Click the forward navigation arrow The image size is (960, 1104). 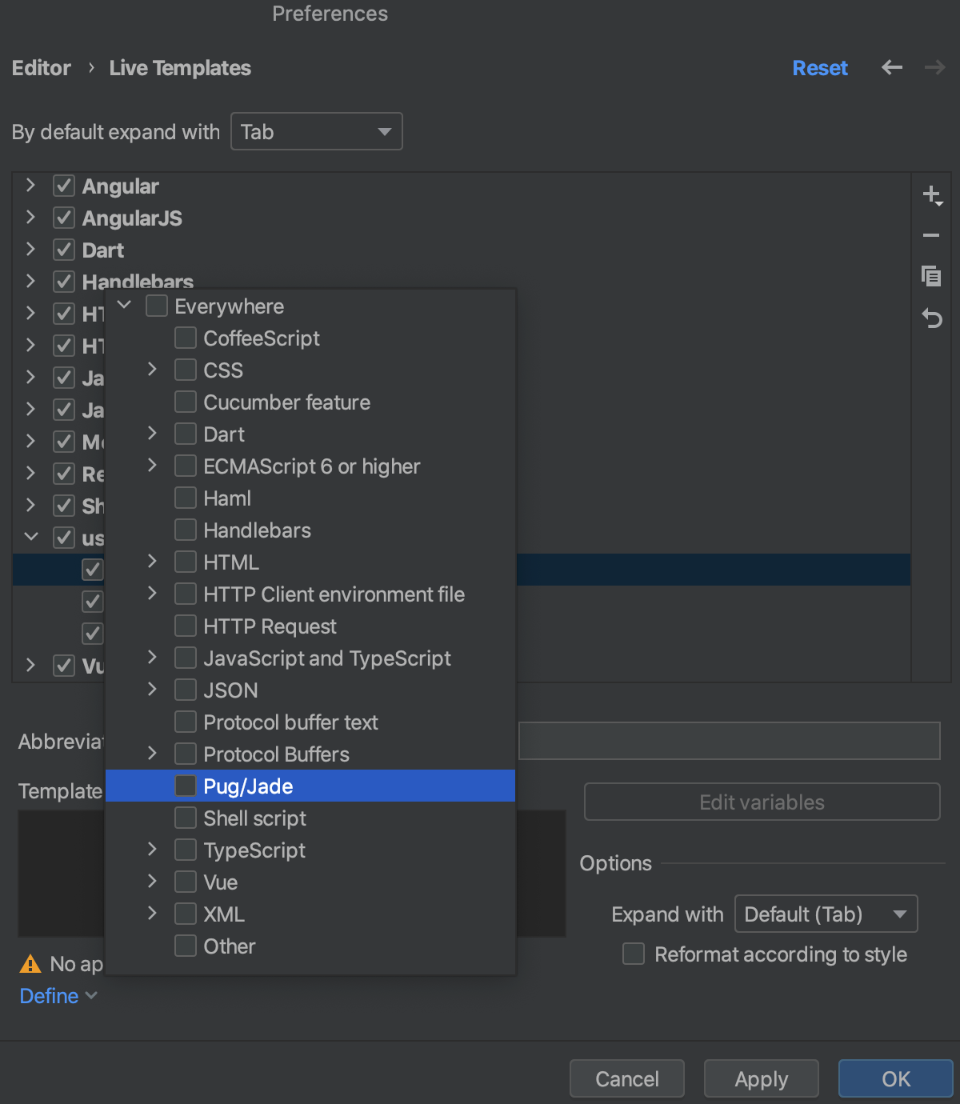click(934, 68)
